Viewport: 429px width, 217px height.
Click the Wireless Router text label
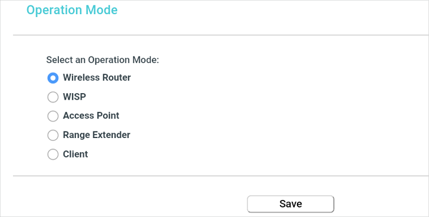coord(97,77)
